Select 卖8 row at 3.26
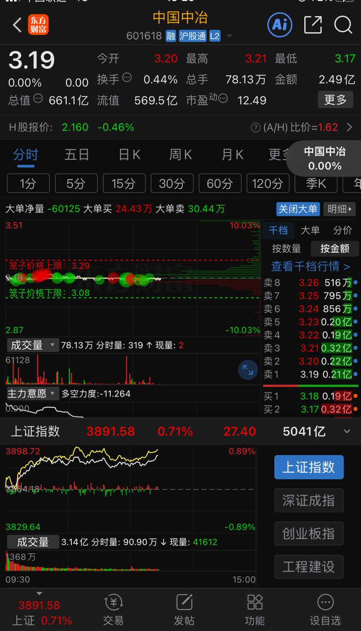Screen dimensions: 361x631 310,283
